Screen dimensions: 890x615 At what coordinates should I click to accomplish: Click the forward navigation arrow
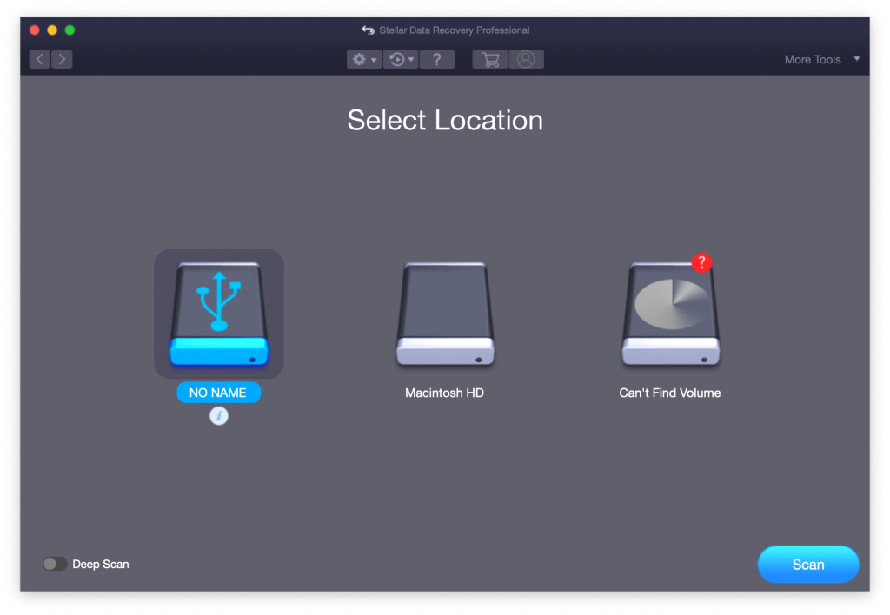tap(61, 59)
